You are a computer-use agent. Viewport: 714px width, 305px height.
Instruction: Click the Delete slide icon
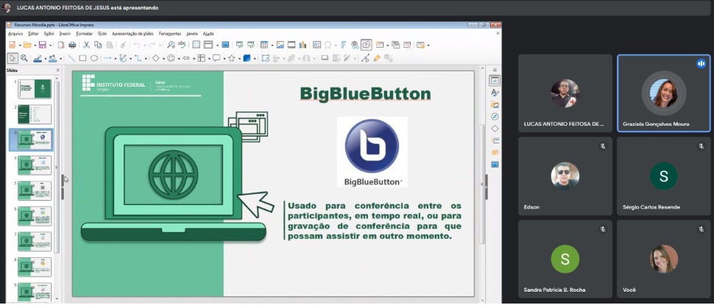407,45
